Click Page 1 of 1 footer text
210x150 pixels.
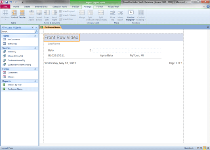pyautogui.click(x=176, y=63)
